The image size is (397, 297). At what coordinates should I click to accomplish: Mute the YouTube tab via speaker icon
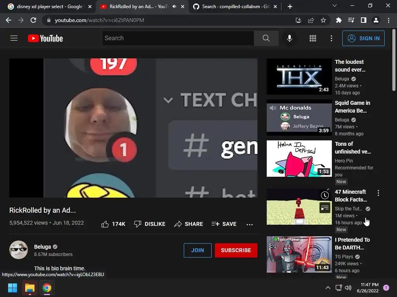pyautogui.click(x=174, y=7)
